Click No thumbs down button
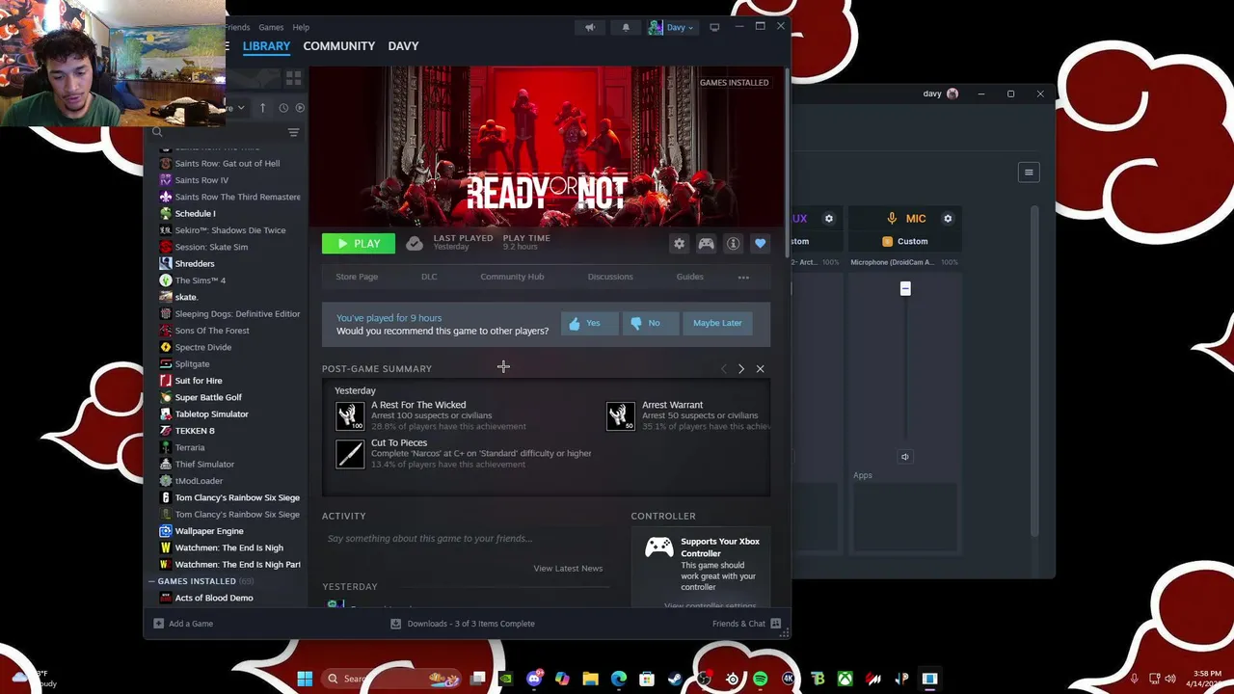The height and width of the screenshot is (694, 1234). 649,323
